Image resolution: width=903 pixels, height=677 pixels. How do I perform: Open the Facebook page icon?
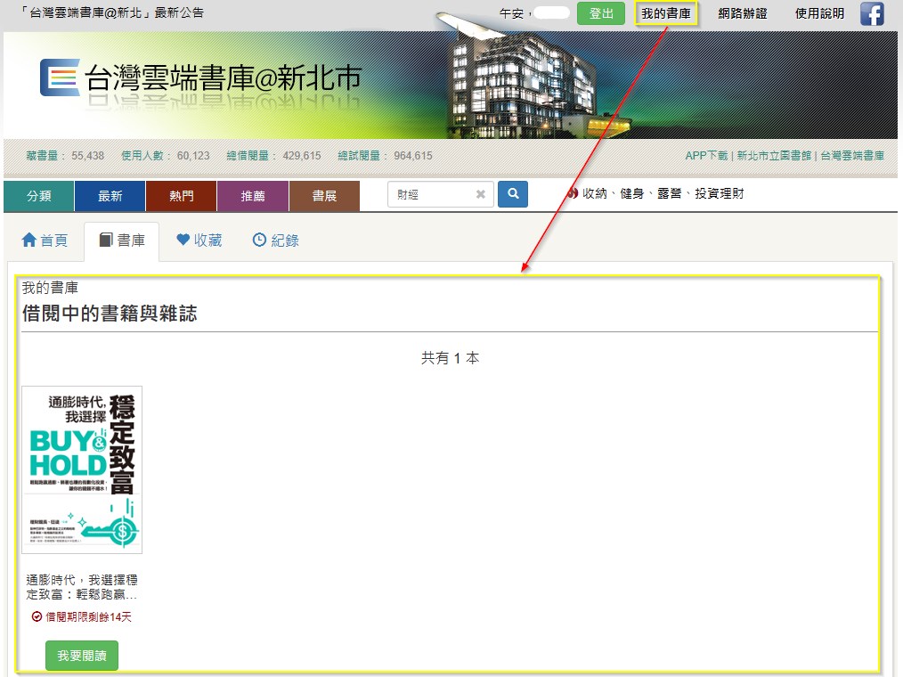click(x=872, y=13)
